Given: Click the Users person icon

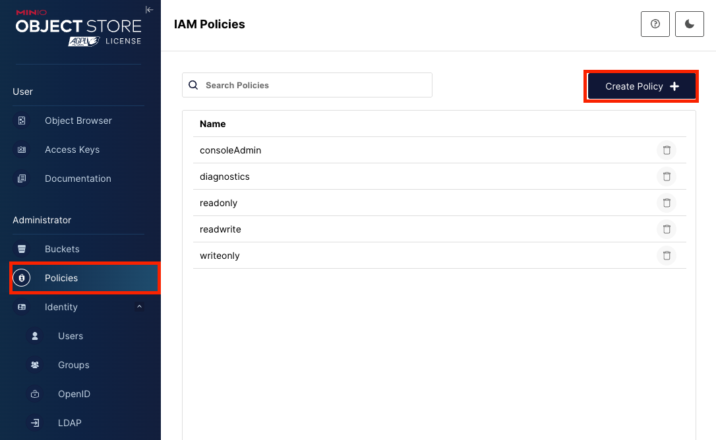Looking at the screenshot, I should pos(35,336).
